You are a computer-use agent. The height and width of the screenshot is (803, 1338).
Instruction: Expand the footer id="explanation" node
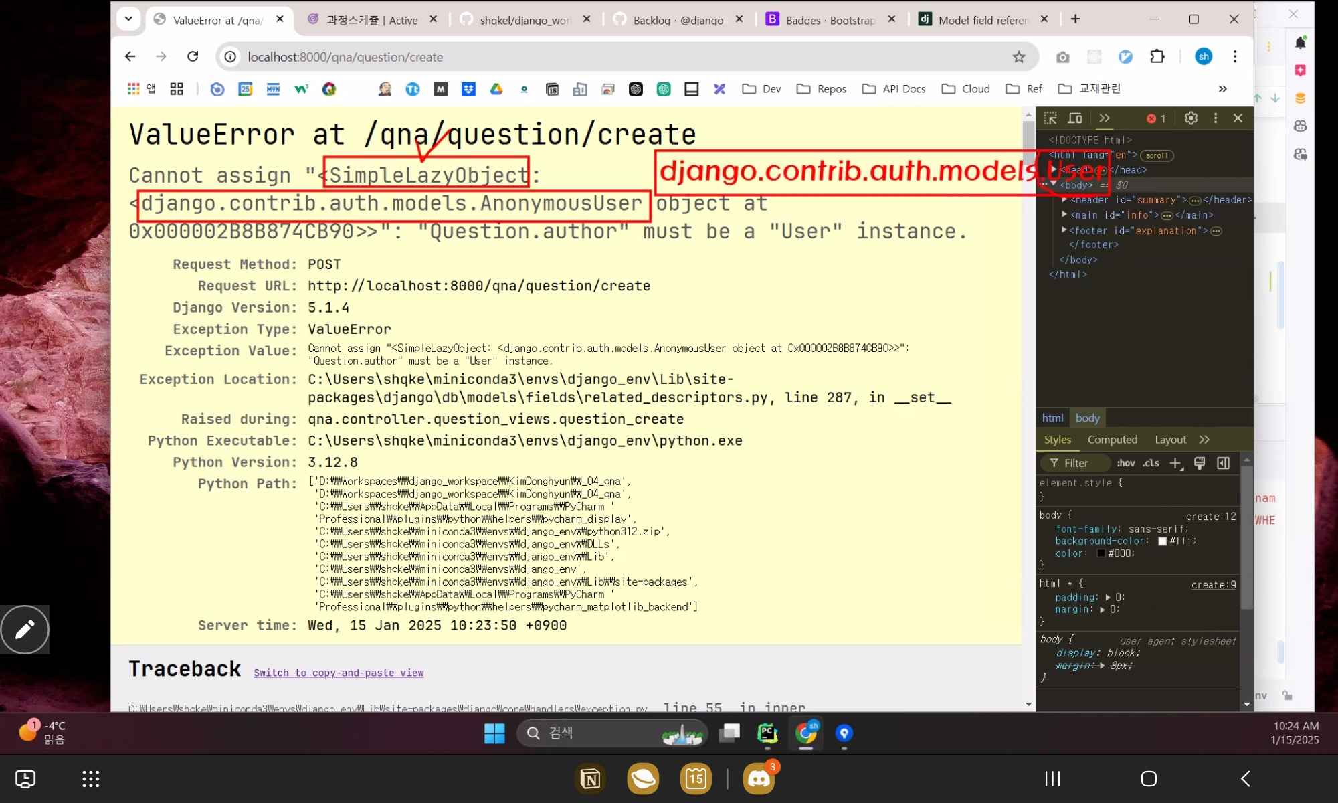coord(1064,230)
